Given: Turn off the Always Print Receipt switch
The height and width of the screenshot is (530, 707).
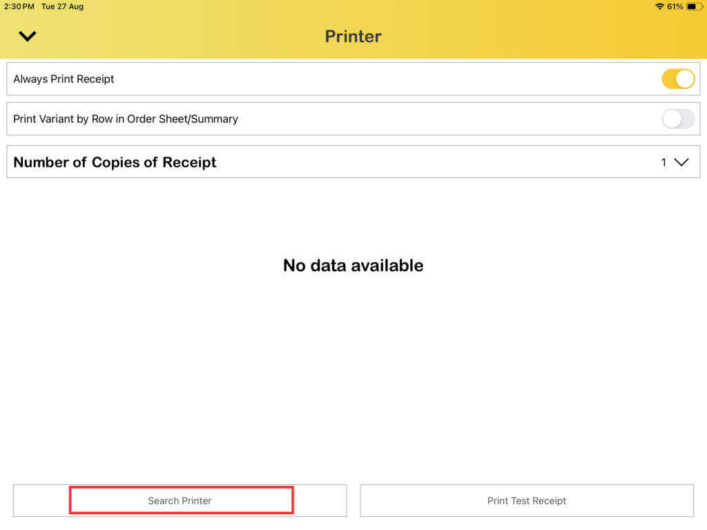Looking at the screenshot, I should [678, 79].
